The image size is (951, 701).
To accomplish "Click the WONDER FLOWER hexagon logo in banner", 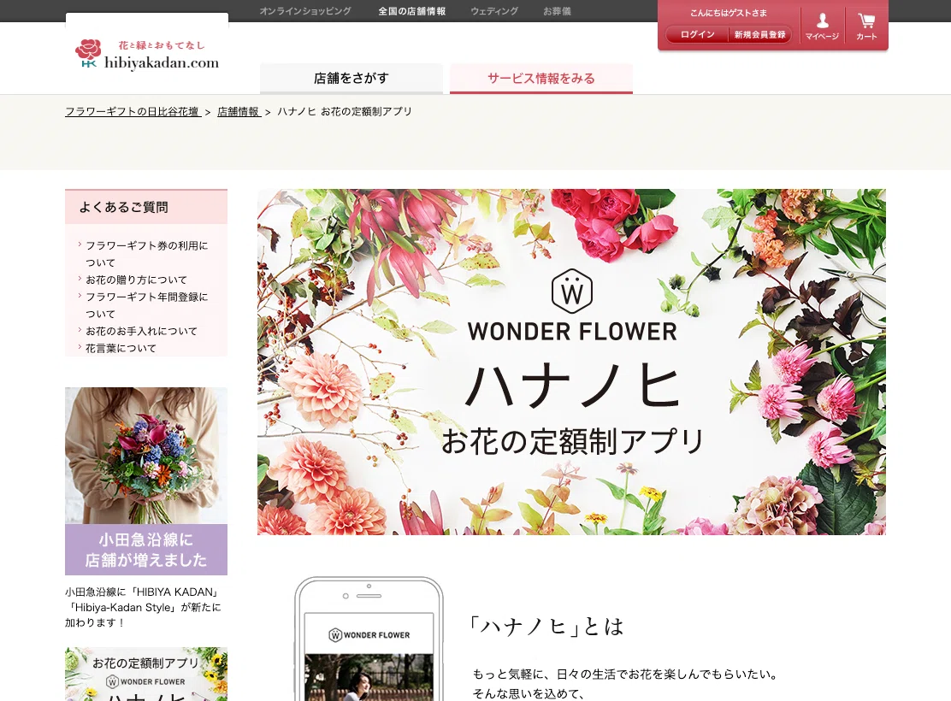I will 572,290.
